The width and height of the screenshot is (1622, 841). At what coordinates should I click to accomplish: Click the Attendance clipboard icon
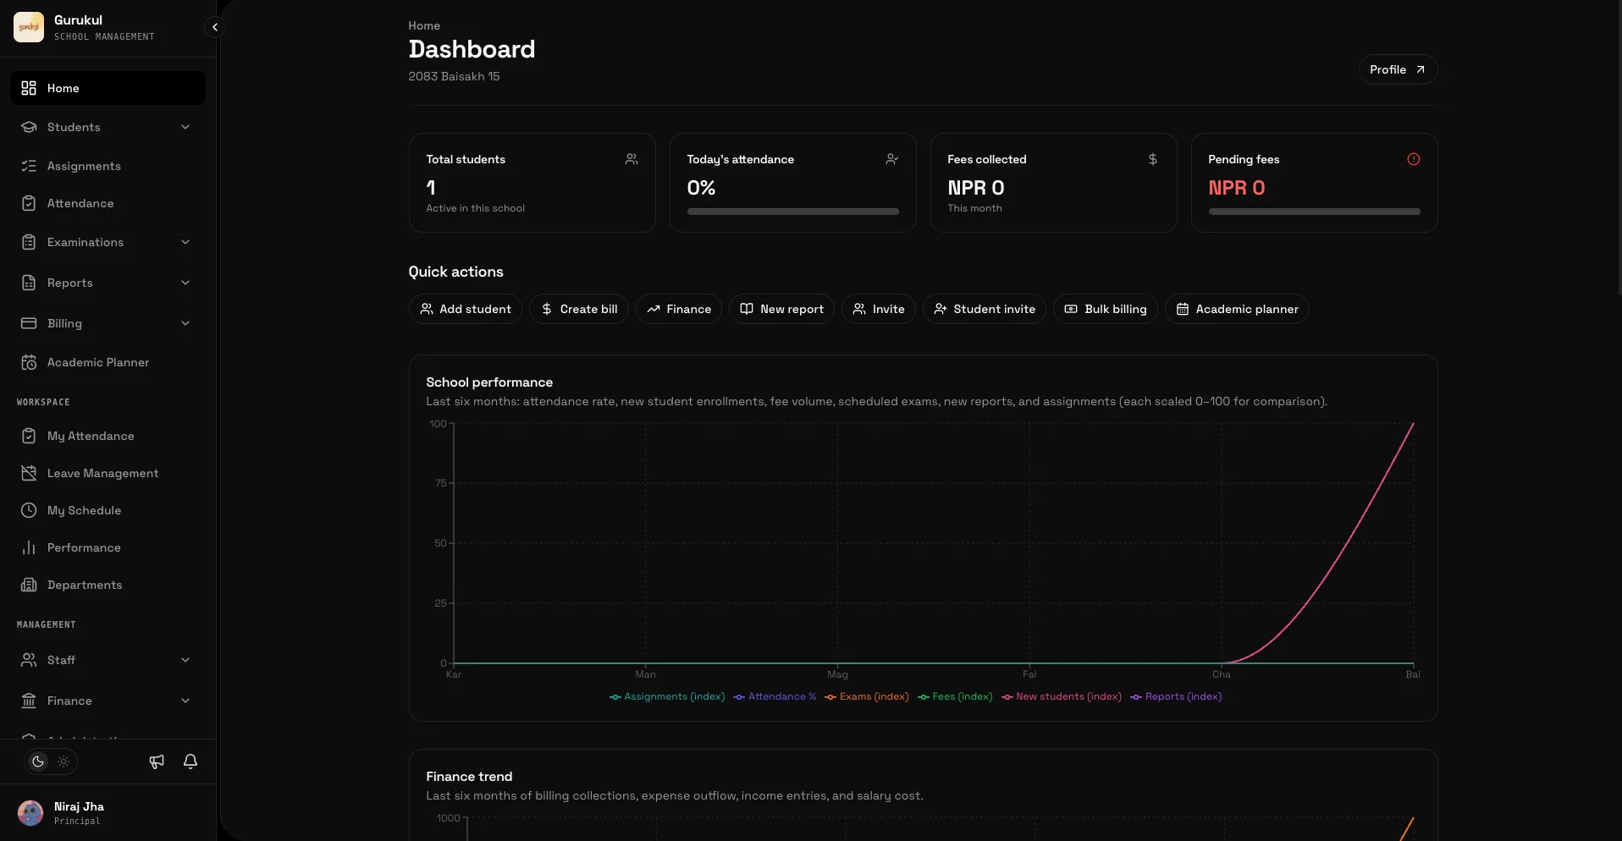pos(29,203)
